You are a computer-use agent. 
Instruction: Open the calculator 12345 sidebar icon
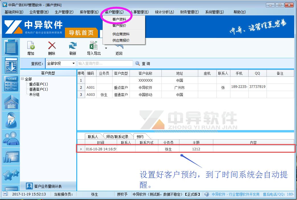click(x=11, y=84)
